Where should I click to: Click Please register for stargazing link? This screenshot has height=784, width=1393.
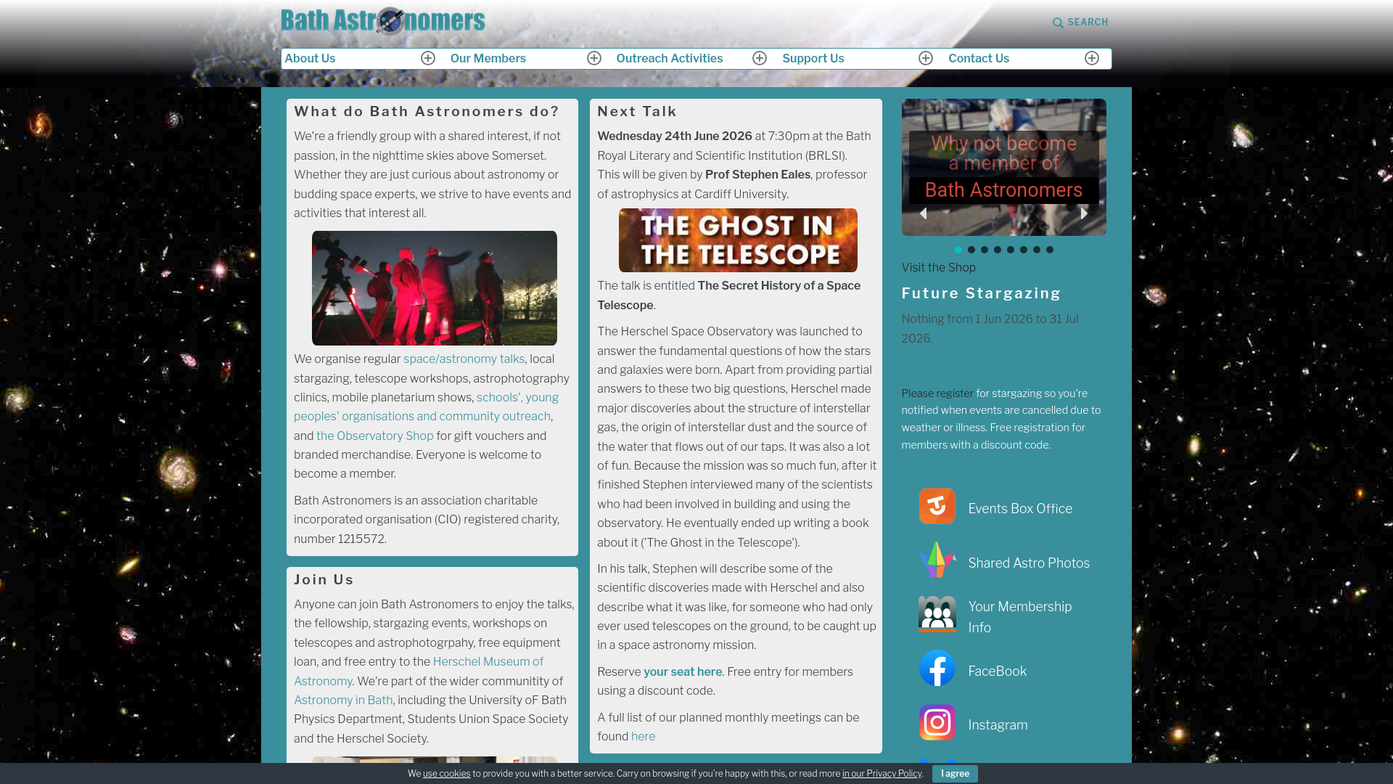[937, 393]
